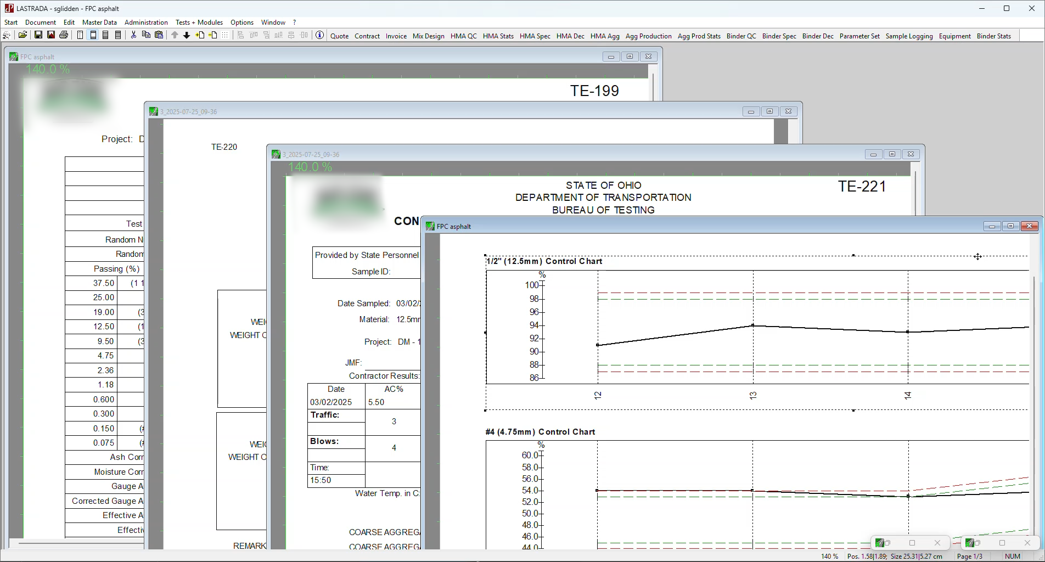Click the LASTRADA app icon in title bar

click(9, 8)
